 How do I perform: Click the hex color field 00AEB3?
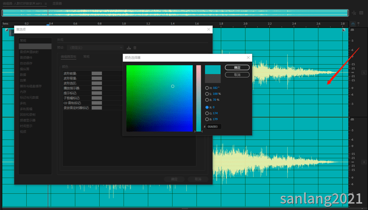(x=214, y=126)
